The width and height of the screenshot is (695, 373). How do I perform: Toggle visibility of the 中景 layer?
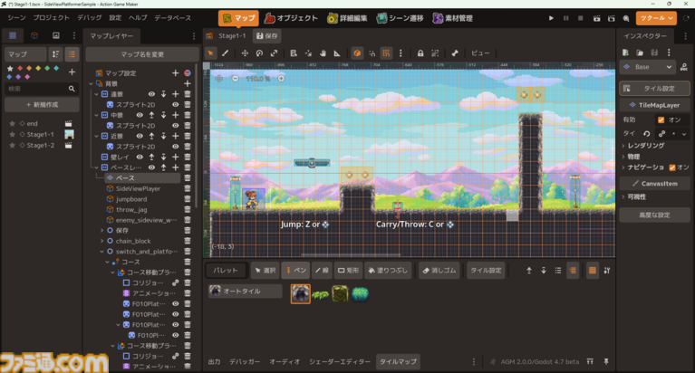click(x=140, y=115)
